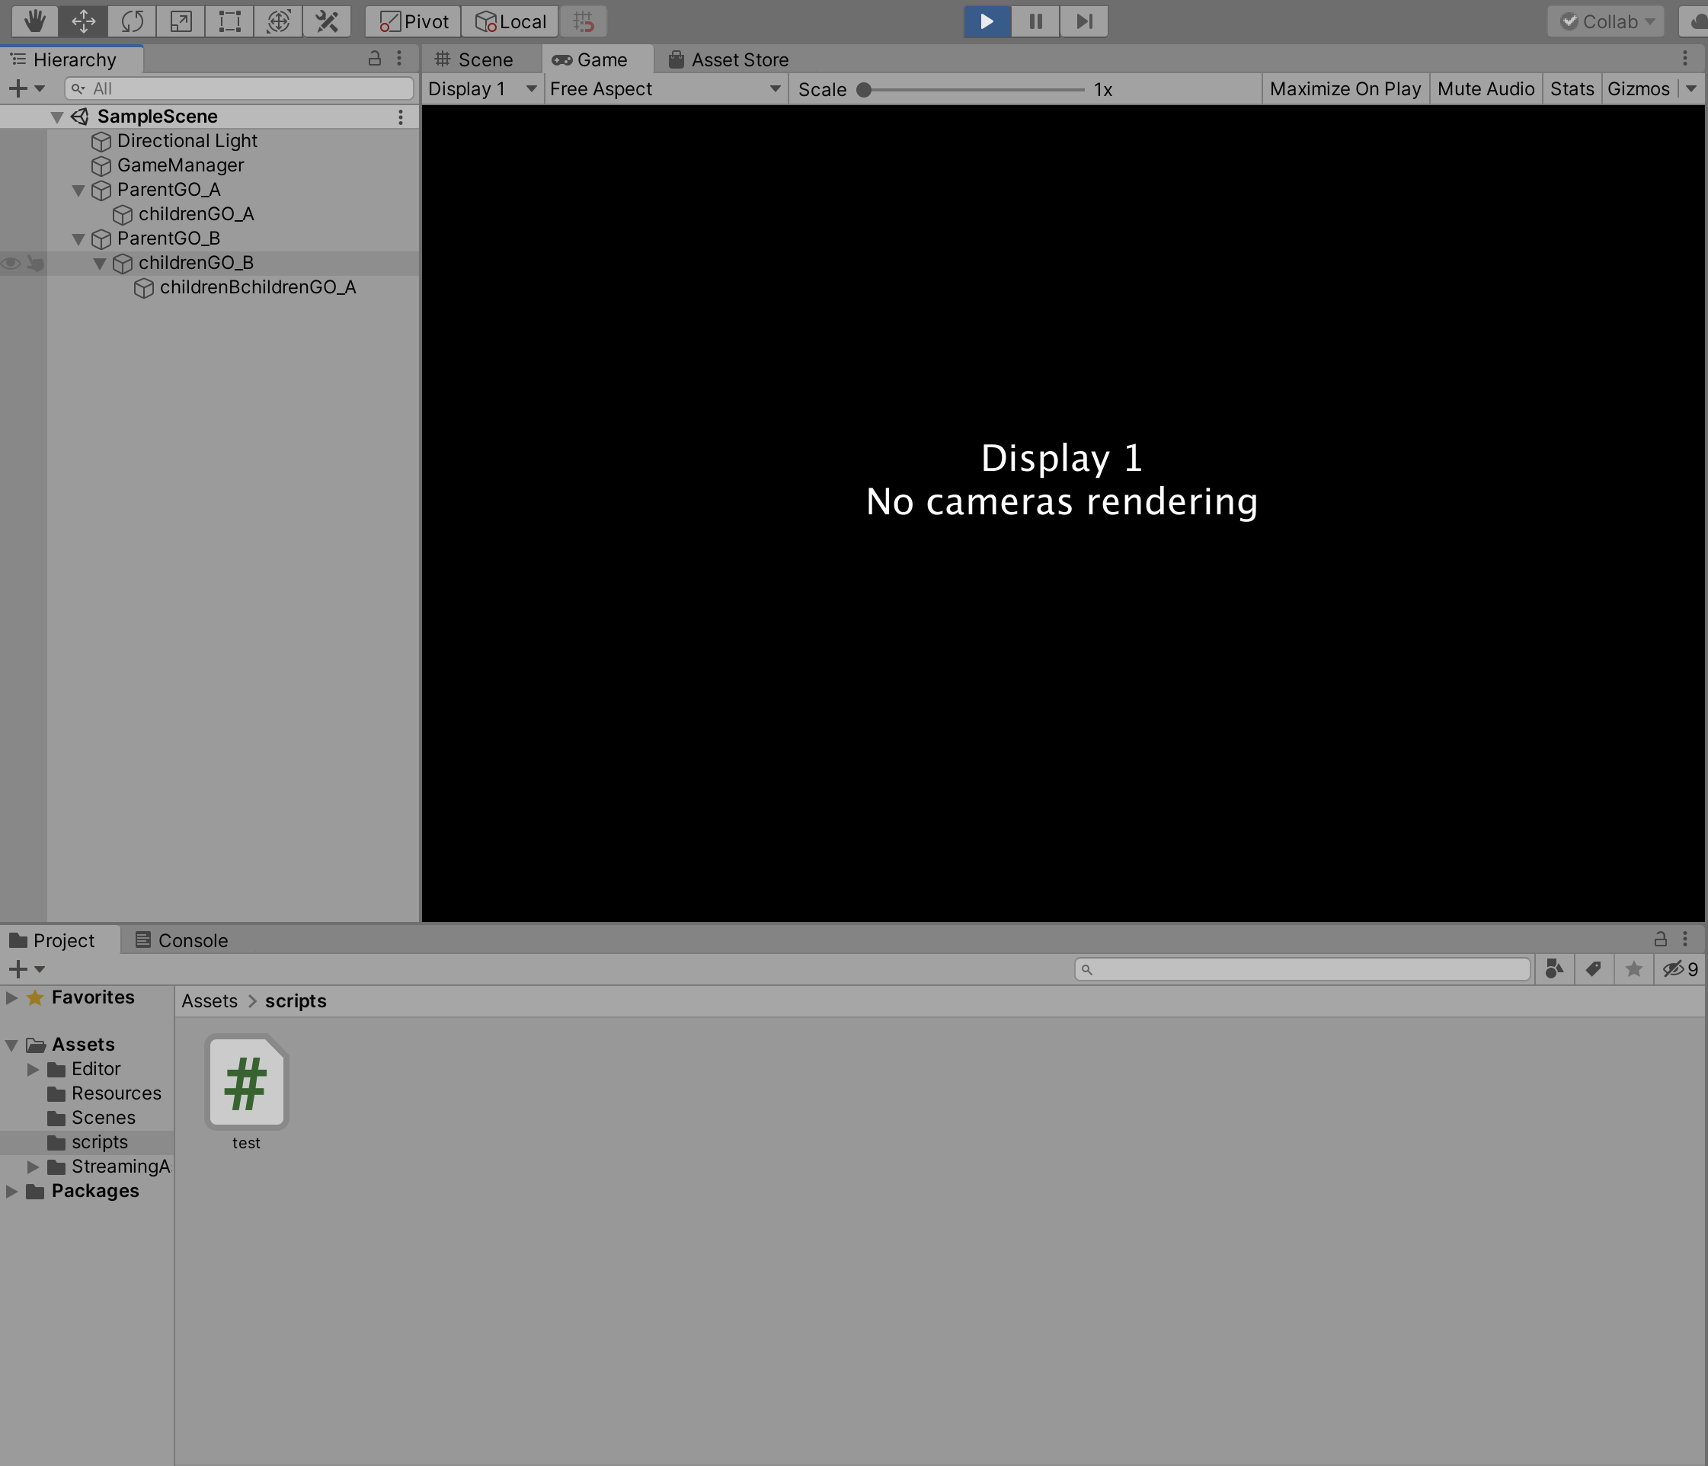Open the Free Aspect dropdown
The height and width of the screenshot is (1466, 1708).
point(664,89)
